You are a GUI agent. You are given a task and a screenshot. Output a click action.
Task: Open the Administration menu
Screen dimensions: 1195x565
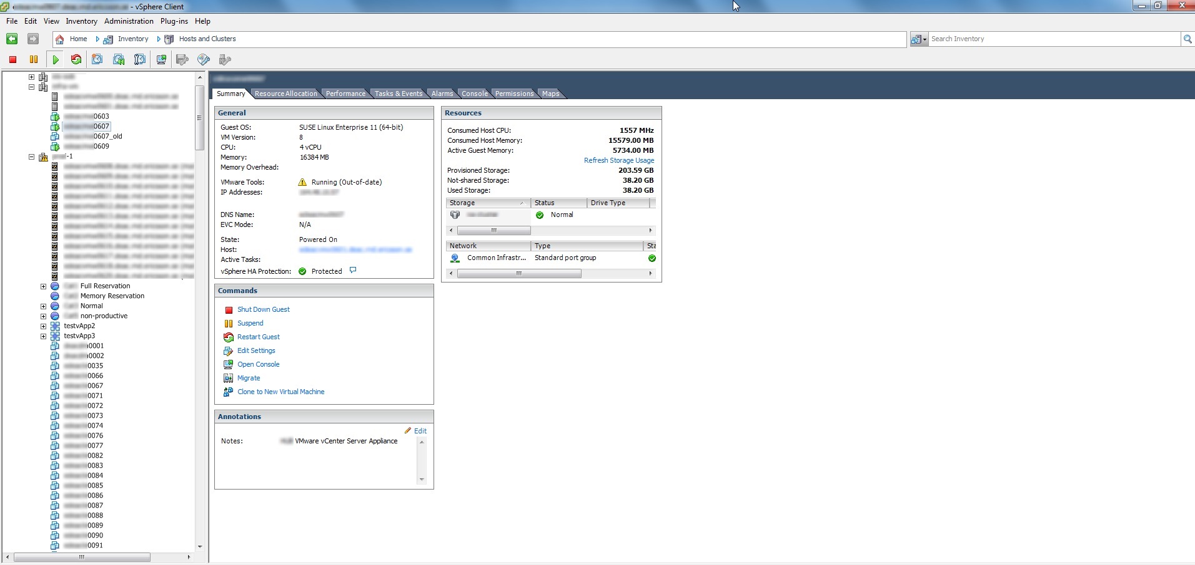(129, 21)
